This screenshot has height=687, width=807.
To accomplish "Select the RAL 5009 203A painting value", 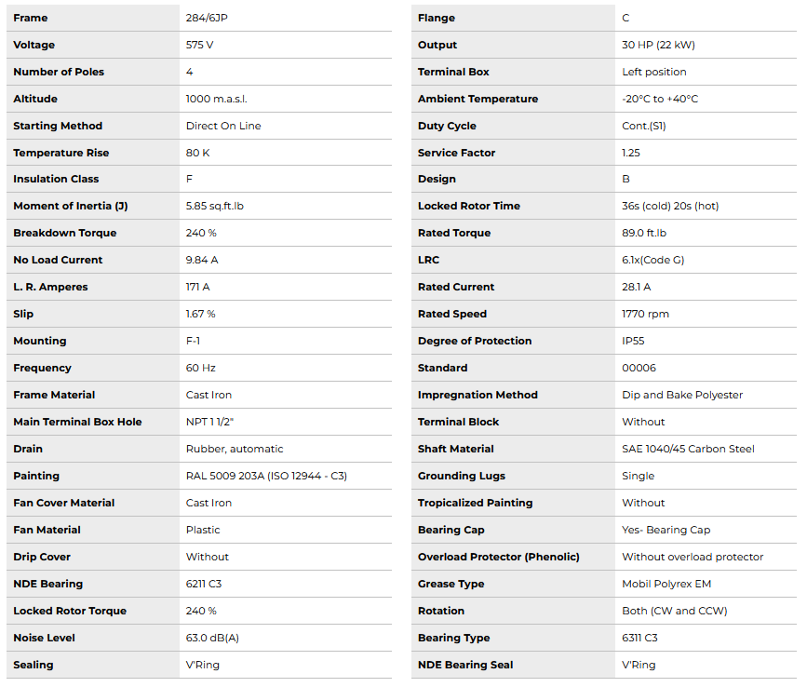I will click(x=266, y=476).
